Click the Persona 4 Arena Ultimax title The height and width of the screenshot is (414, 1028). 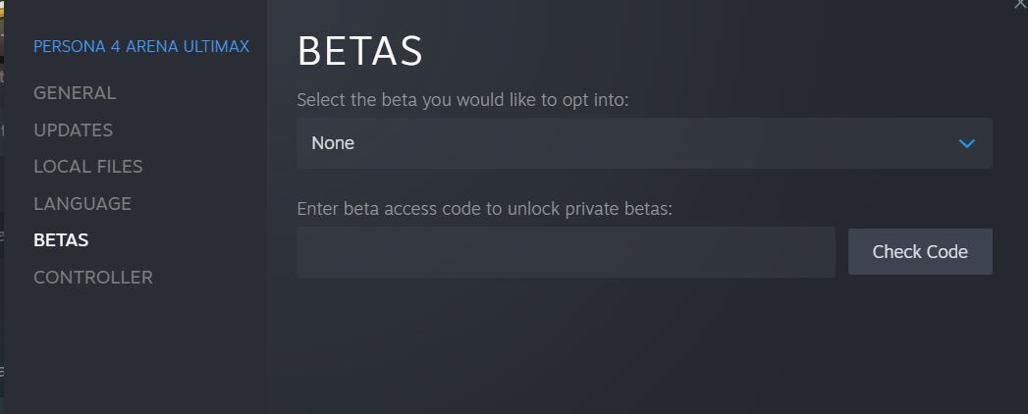pyautogui.click(x=141, y=46)
